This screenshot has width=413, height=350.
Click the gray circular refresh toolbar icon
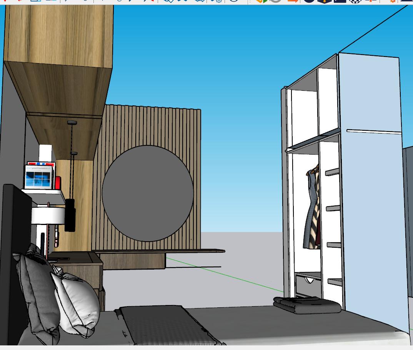(x=275, y=1)
